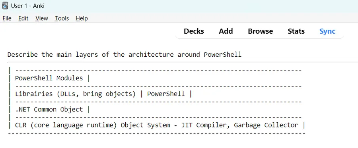This screenshot has height=148, width=358.
Task: Open the Edit menu
Action: [x=23, y=18]
